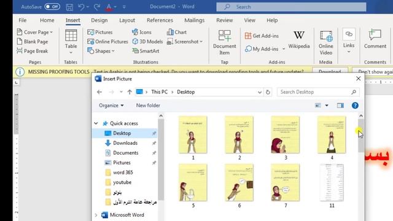Click the Online Video button

326,42
